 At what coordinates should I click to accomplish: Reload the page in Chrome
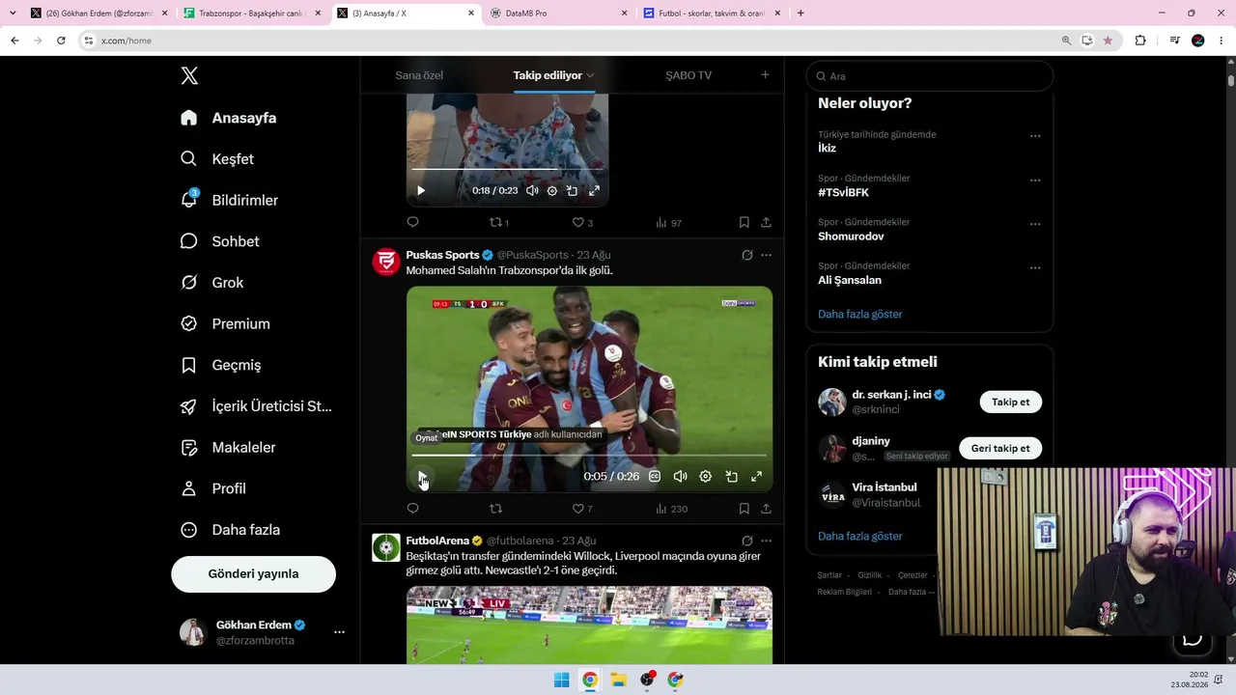pyautogui.click(x=61, y=41)
